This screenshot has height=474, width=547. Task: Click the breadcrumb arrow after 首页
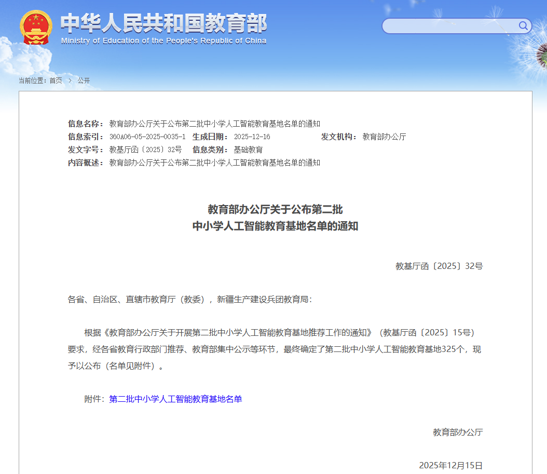(x=70, y=80)
